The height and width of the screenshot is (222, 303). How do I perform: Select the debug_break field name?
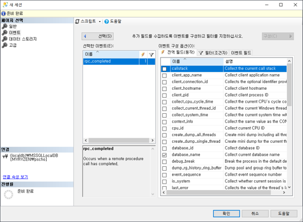(x=183, y=161)
